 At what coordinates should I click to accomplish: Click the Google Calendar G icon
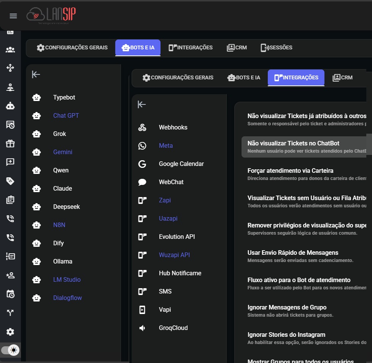[142, 164]
